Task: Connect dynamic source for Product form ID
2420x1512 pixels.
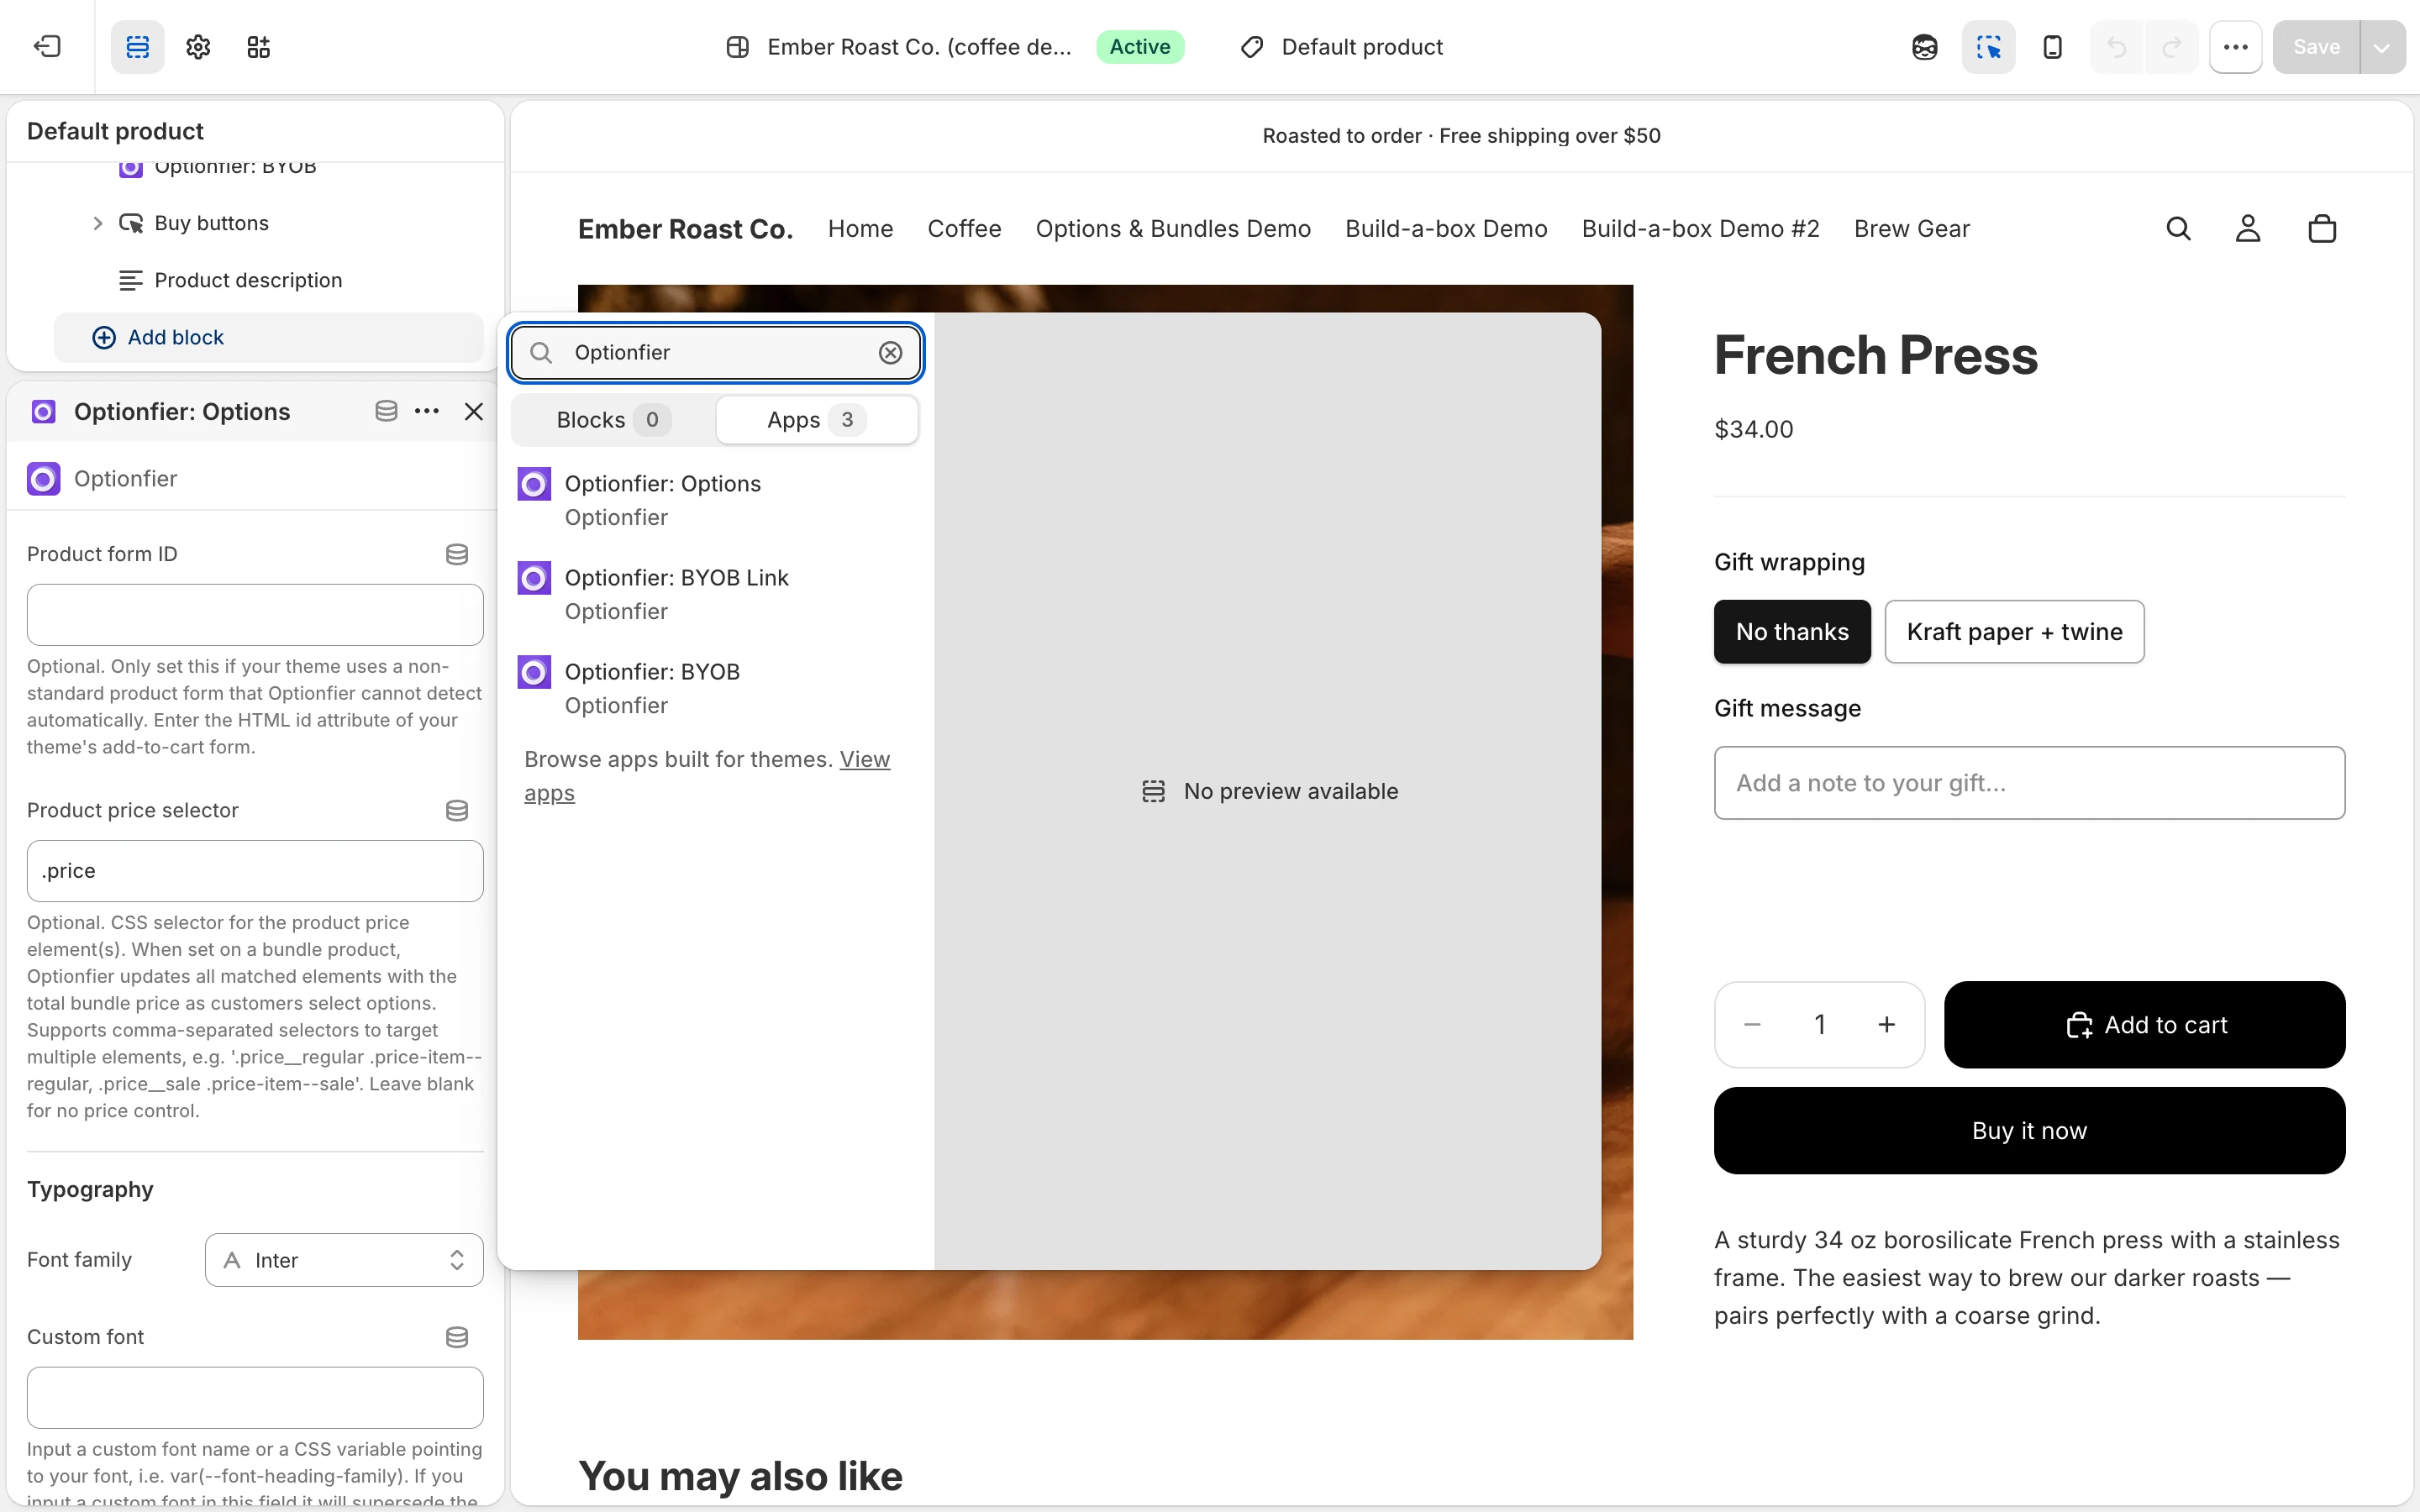Action: tap(457, 554)
